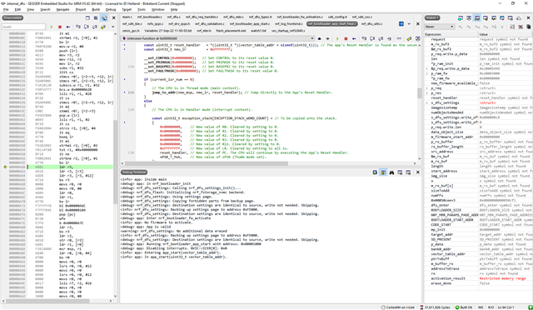Viewport: 533px width, 310px height.
Task: Select the erase_done row in Watch
Action: click(478, 283)
